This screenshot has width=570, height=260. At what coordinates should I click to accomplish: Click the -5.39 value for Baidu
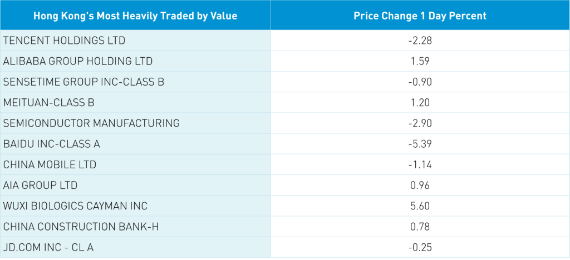tap(420, 144)
